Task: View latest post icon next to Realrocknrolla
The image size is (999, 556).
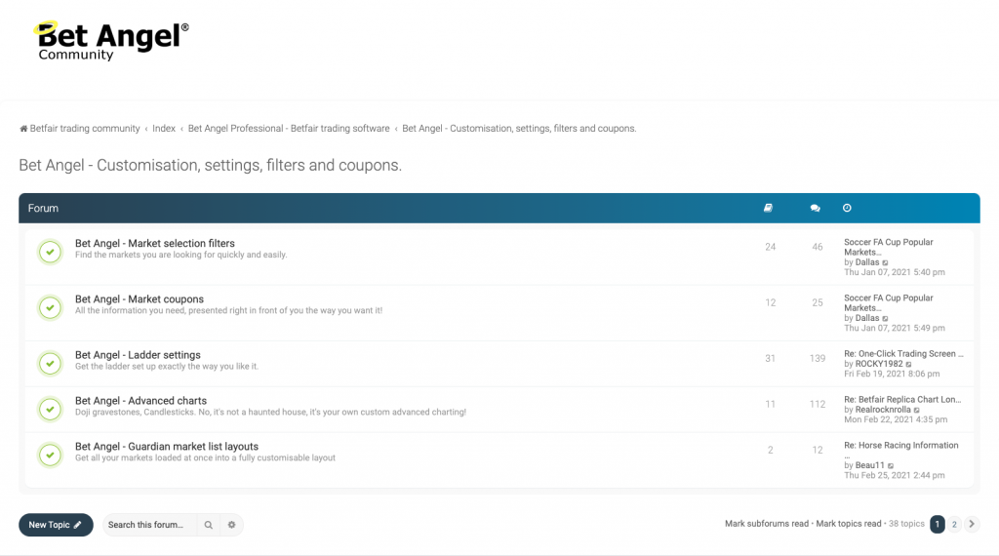Action: pyautogui.click(x=917, y=410)
